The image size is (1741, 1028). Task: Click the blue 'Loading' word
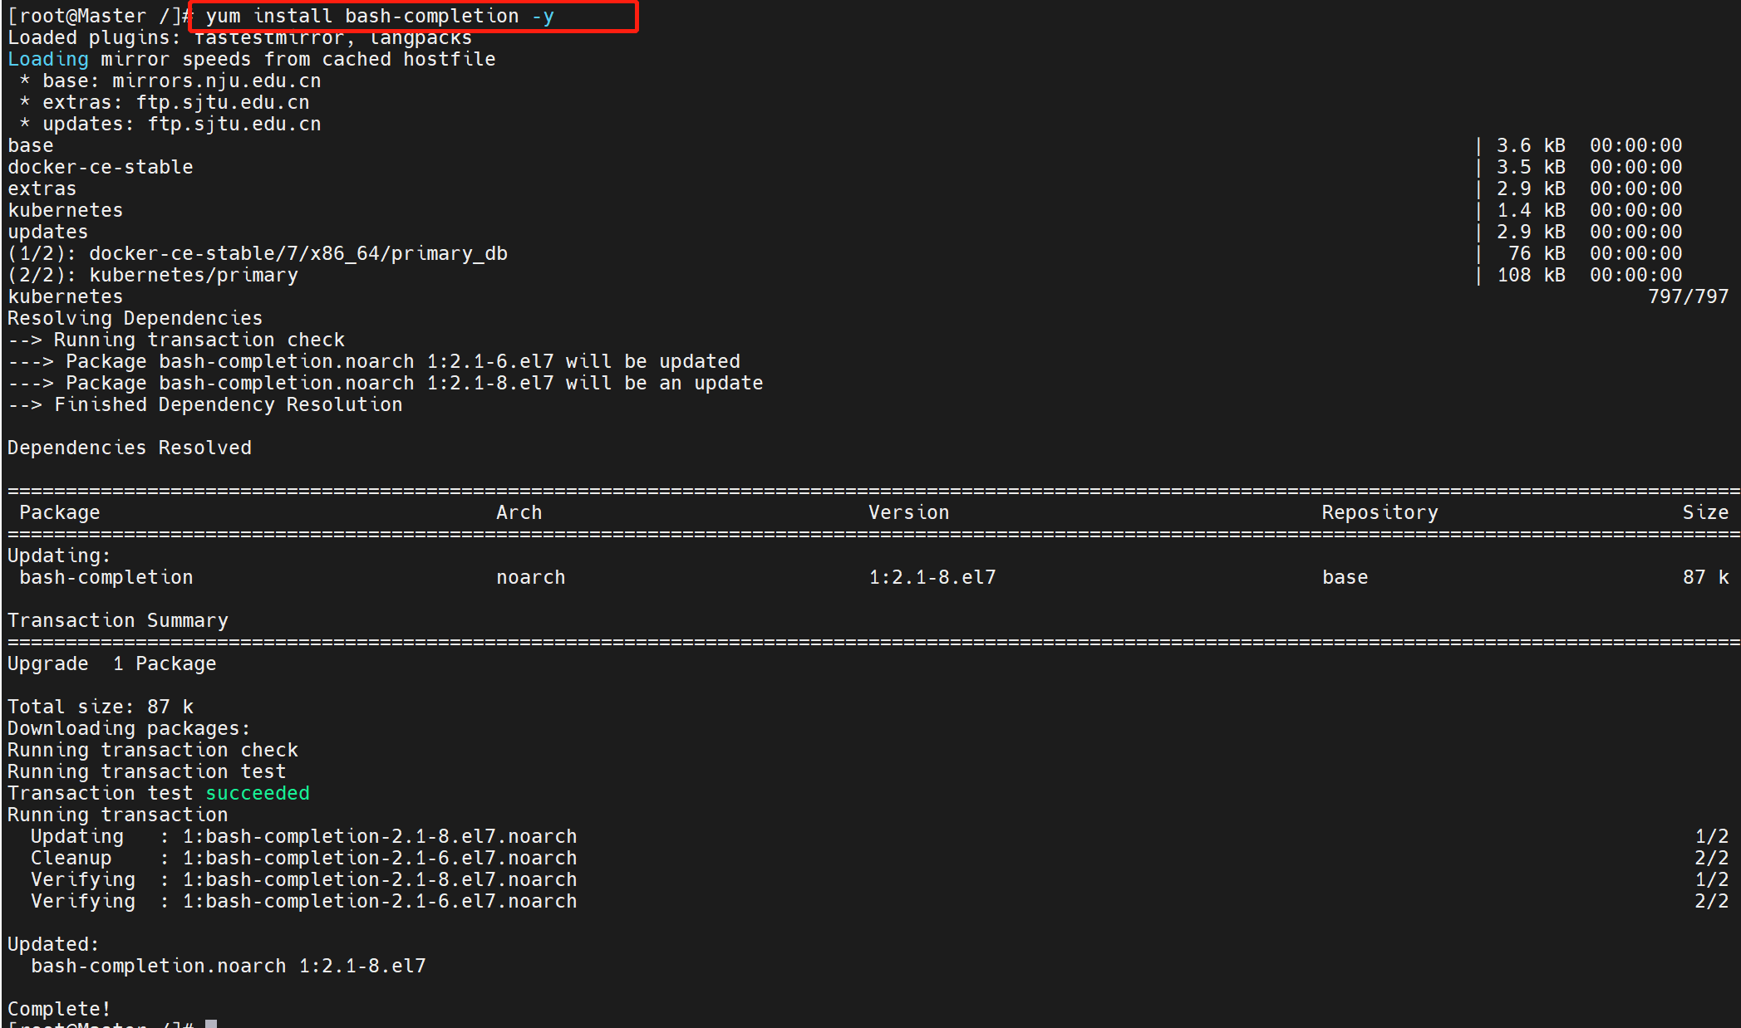coord(47,59)
